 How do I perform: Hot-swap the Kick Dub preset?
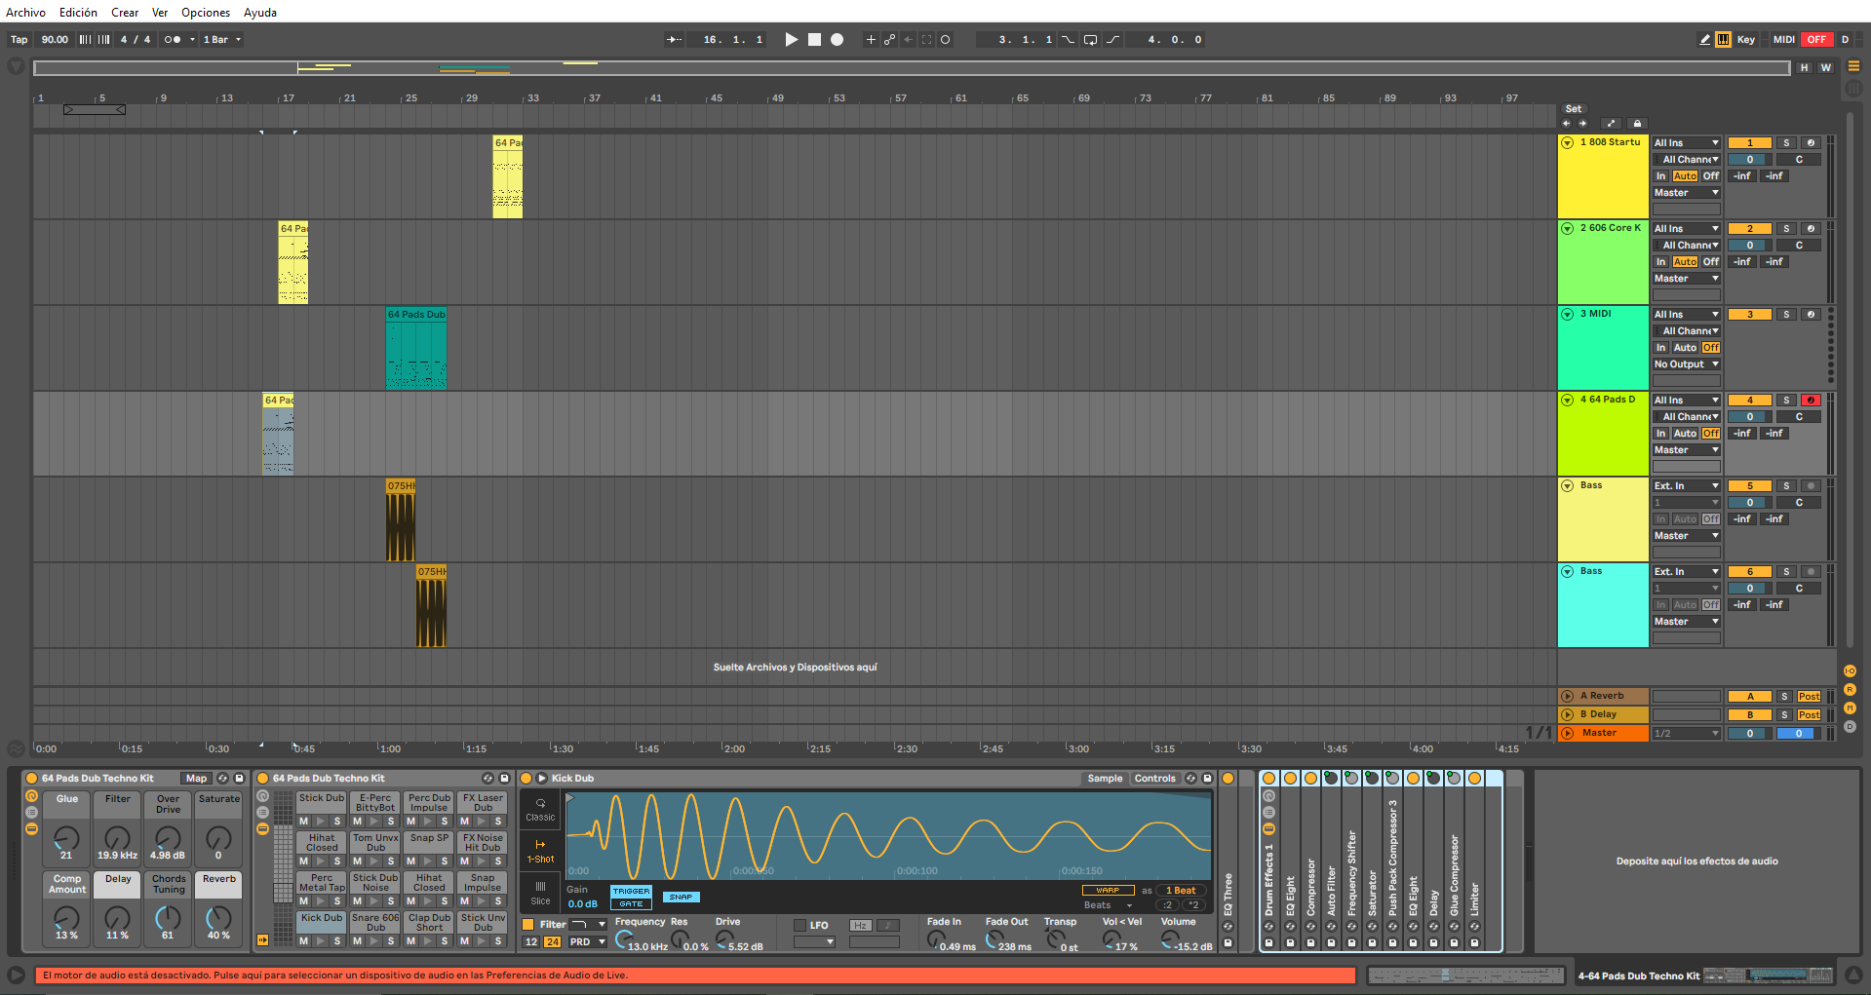[1189, 778]
